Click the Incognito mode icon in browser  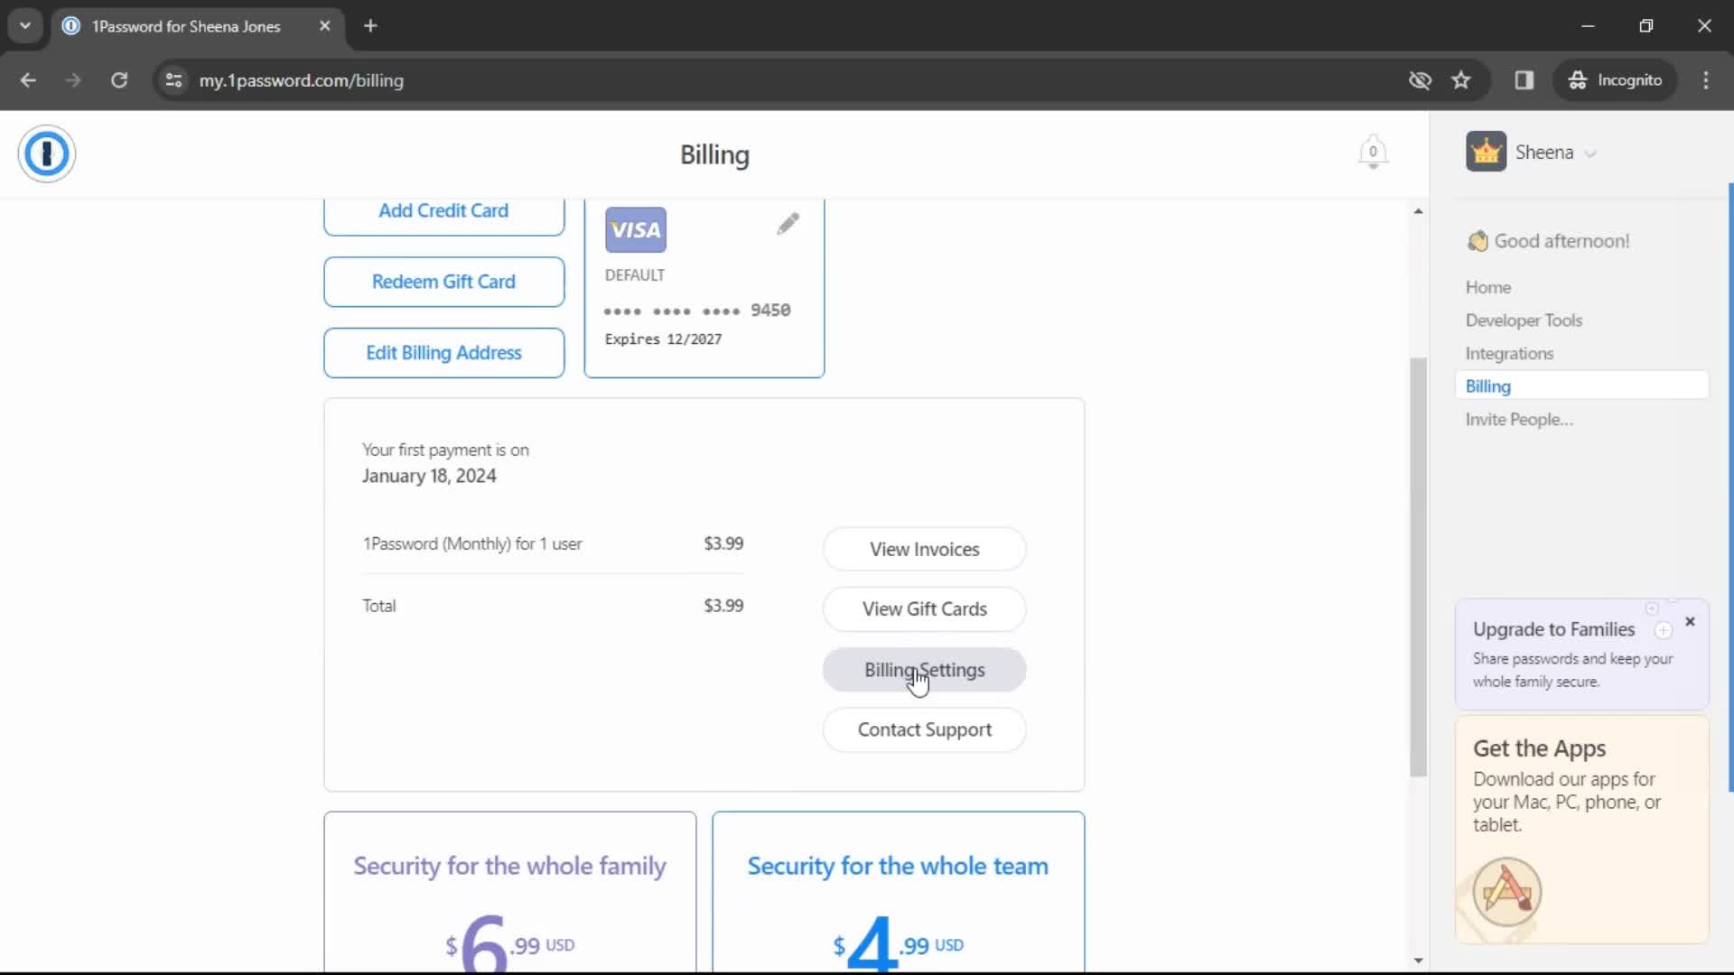pos(1578,79)
